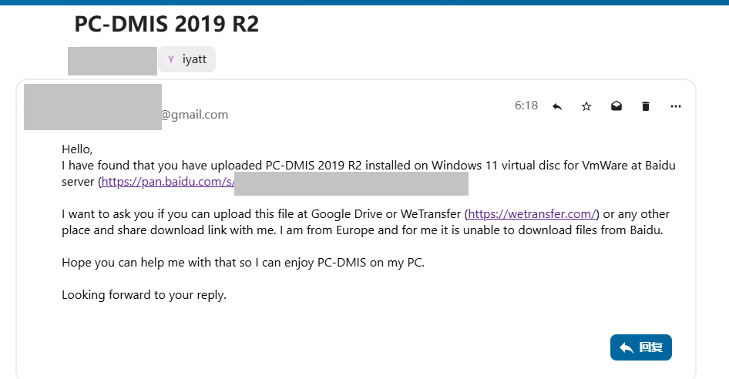Click the redacted block left of iyatt
Image resolution: width=729 pixels, height=379 pixels.
tap(113, 60)
